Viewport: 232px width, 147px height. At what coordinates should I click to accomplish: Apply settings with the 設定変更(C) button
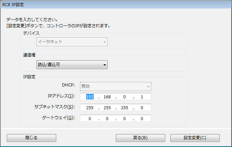pos(195,138)
